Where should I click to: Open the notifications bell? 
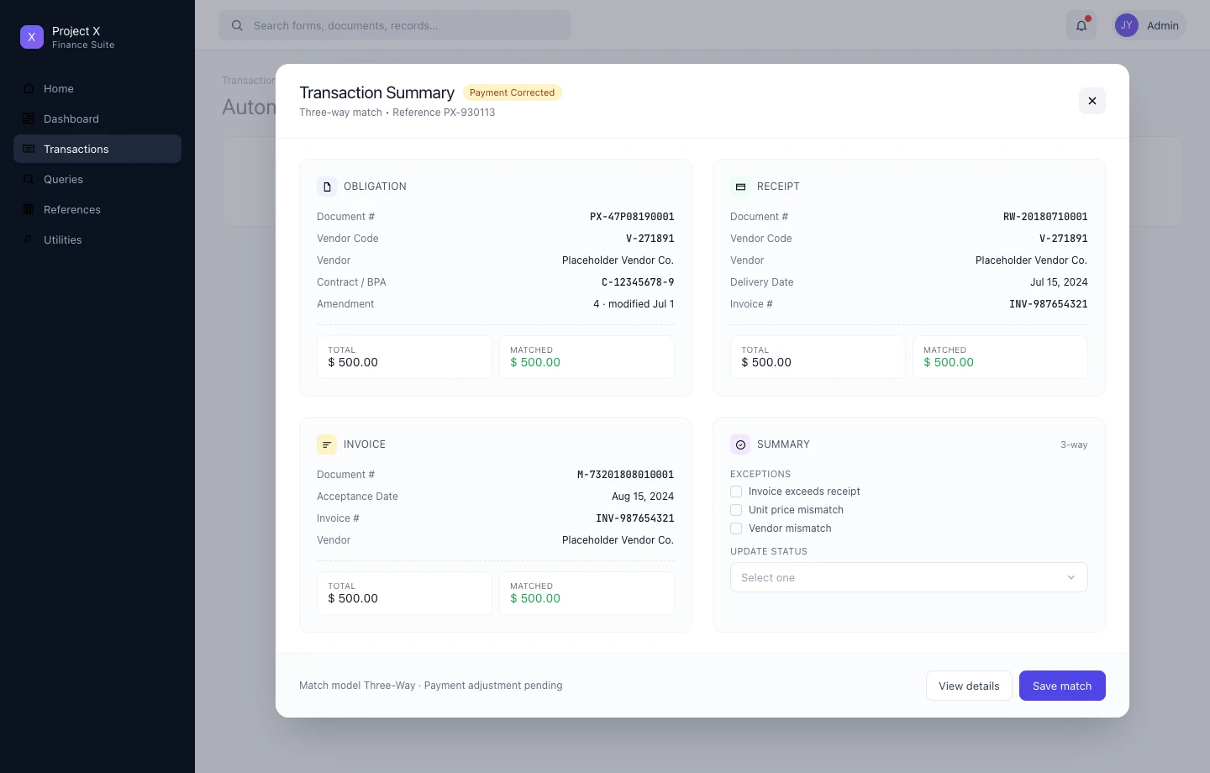(x=1081, y=25)
